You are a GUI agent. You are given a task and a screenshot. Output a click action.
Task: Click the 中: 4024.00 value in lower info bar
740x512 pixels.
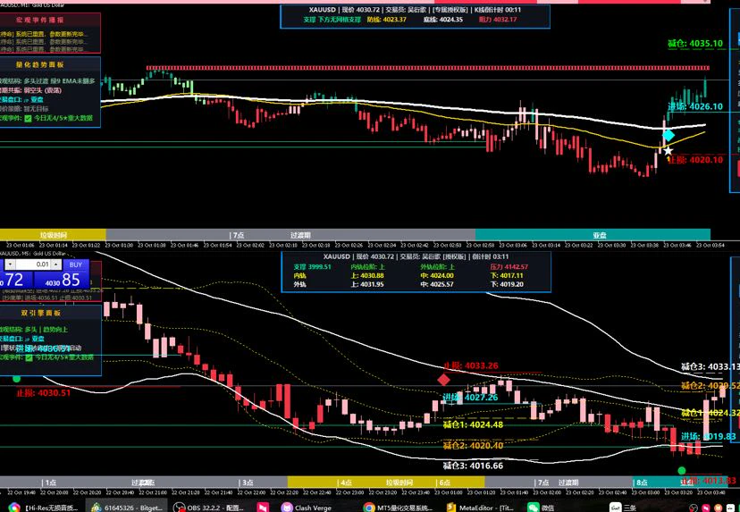[437, 275]
